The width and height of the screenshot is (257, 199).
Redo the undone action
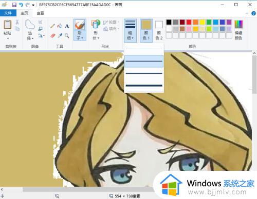(x=27, y=5)
